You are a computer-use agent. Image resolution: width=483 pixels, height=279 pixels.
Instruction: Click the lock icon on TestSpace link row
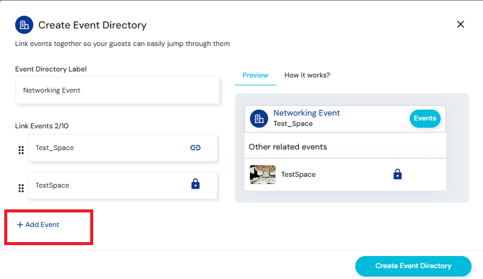195,185
